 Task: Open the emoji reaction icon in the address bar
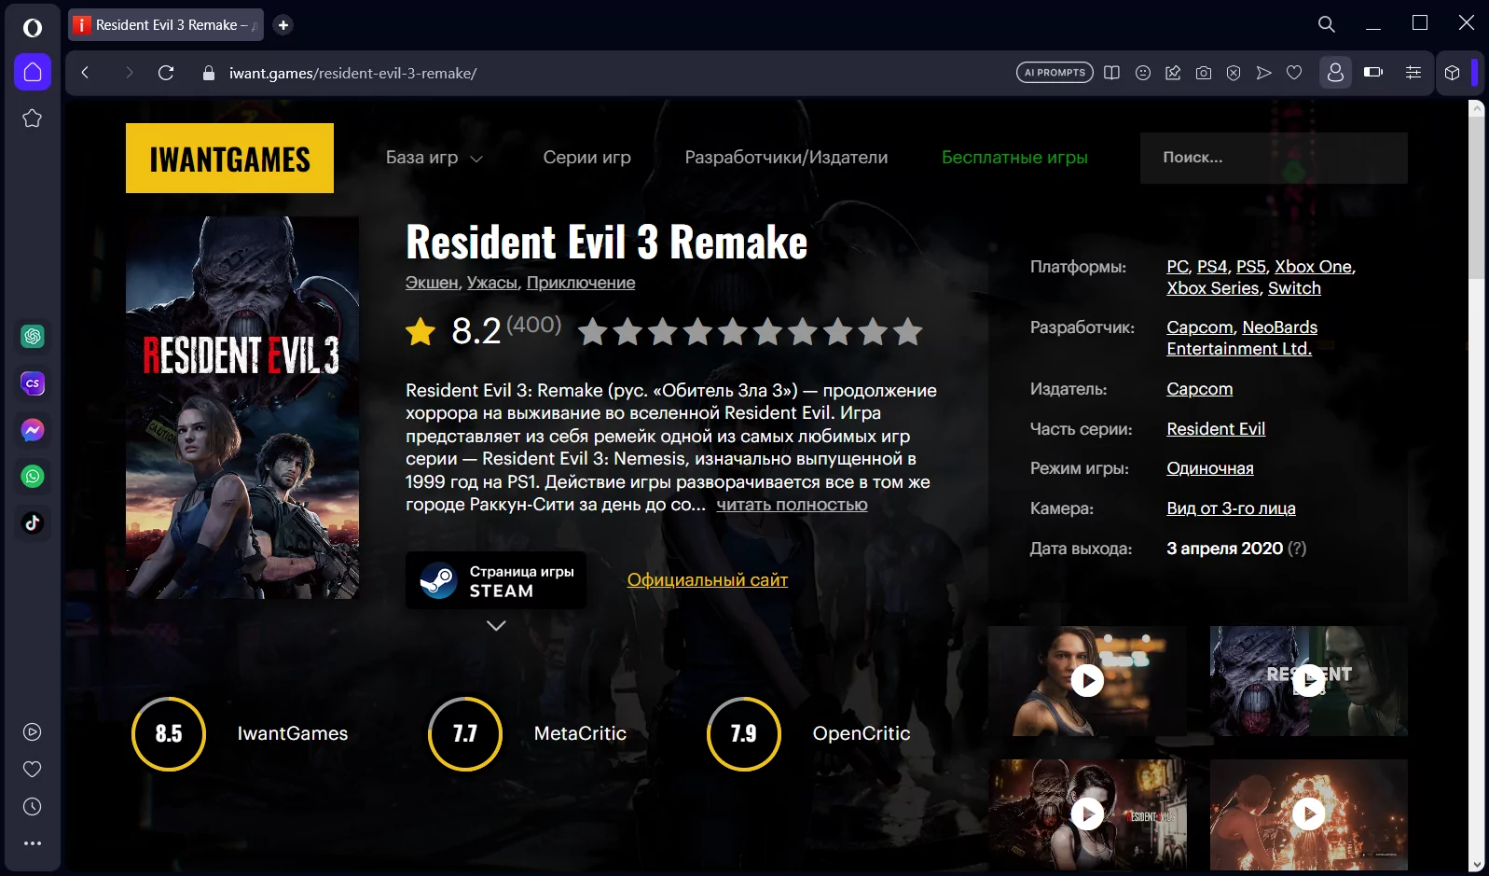pos(1143,73)
